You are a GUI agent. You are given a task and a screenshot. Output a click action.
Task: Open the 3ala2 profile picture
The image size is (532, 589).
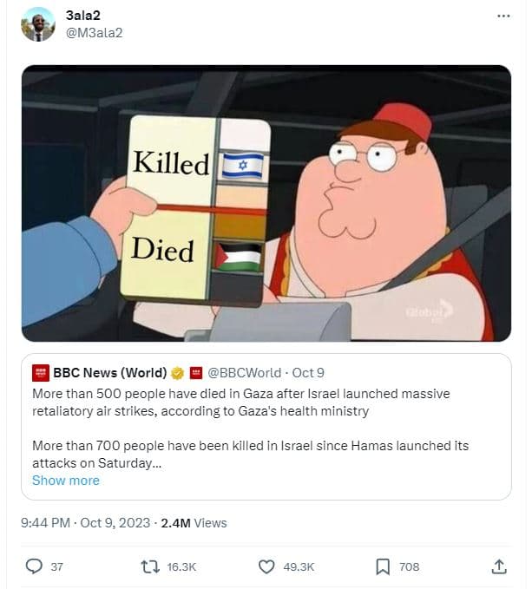(37, 24)
